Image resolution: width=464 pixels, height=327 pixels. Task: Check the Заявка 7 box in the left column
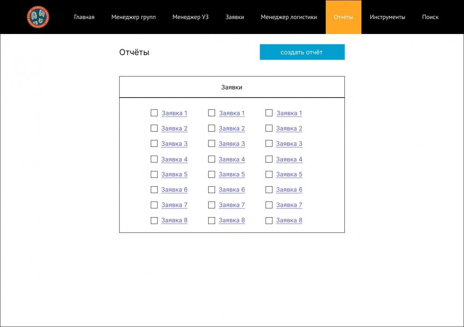tap(154, 205)
